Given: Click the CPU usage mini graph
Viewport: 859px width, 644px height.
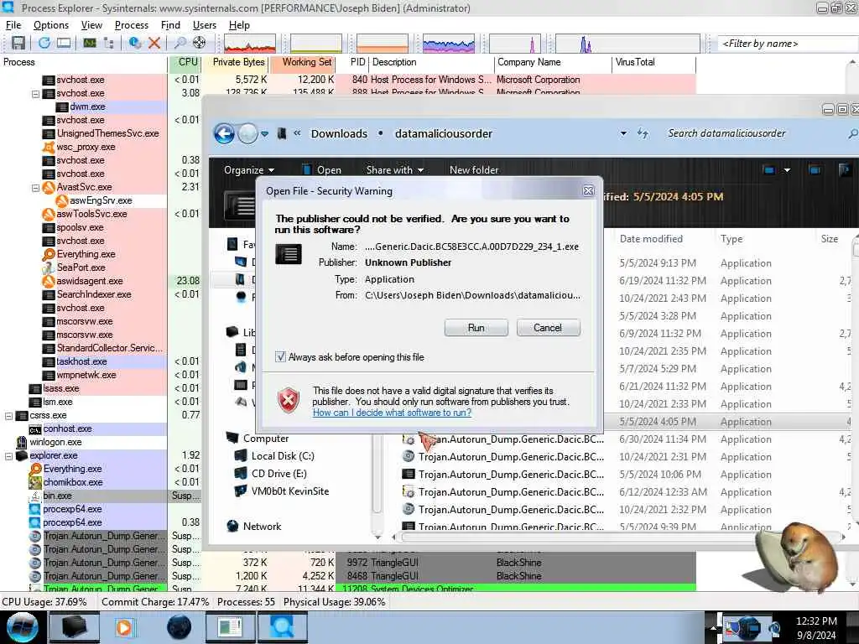Looking at the screenshot, I should pyautogui.click(x=250, y=44).
